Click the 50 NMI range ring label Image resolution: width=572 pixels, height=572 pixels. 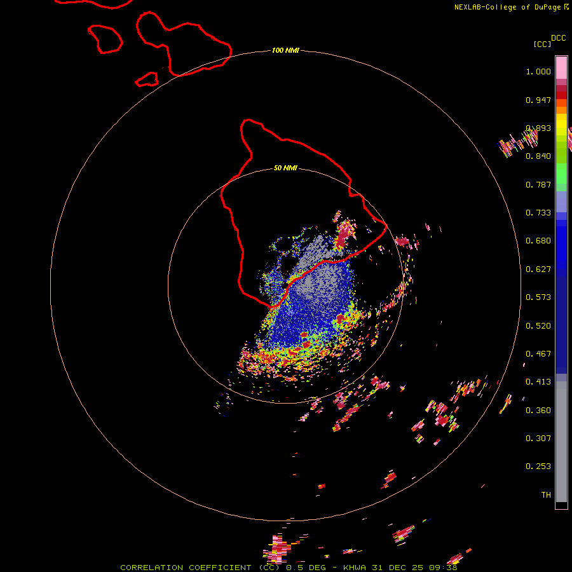click(x=285, y=168)
